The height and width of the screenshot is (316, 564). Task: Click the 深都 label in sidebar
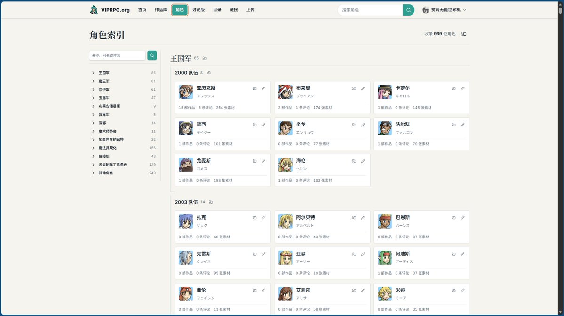pyautogui.click(x=102, y=123)
